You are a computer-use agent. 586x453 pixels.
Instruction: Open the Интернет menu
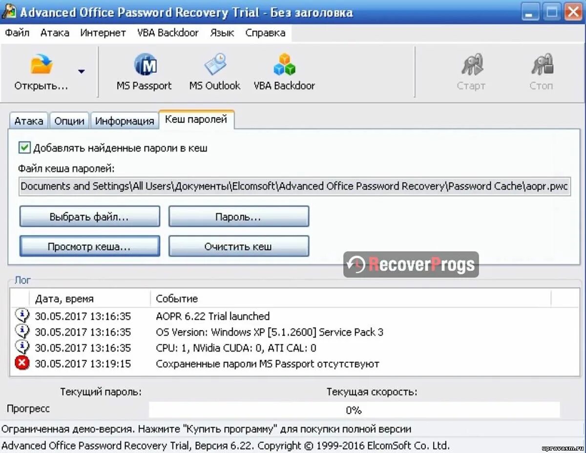tap(103, 33)
